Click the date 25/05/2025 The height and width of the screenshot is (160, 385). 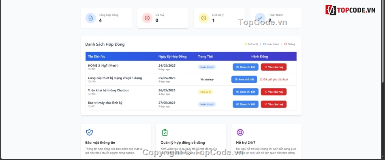point(167,78)
